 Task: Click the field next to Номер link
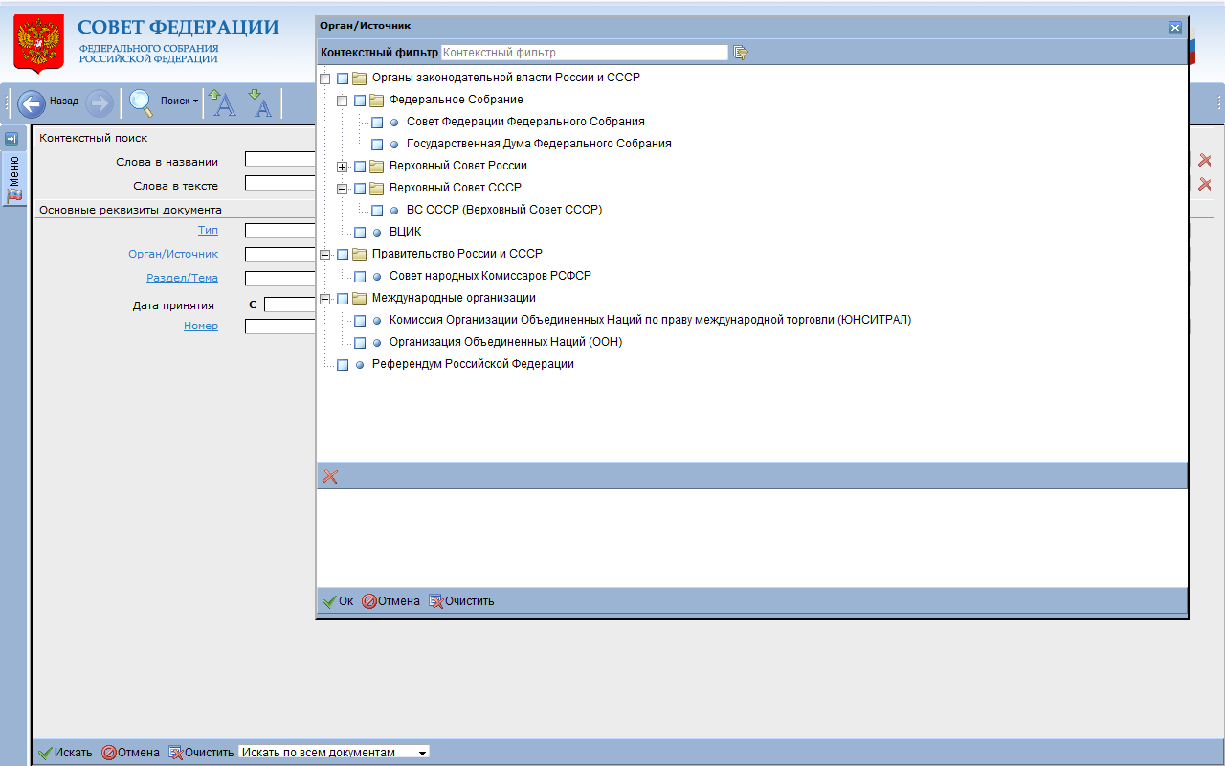(x=280, y=326)
